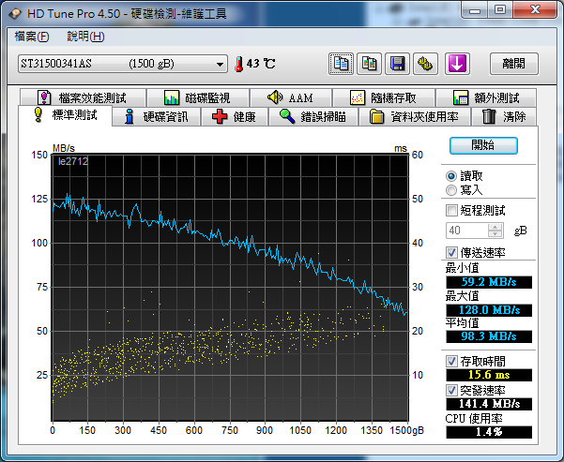
Task: Open the 清除 tab with trash icon
Action: pos(504,117)
